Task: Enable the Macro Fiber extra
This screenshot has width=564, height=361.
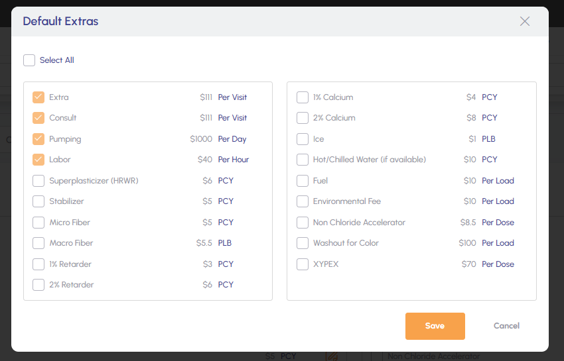Action: (38, 243)
